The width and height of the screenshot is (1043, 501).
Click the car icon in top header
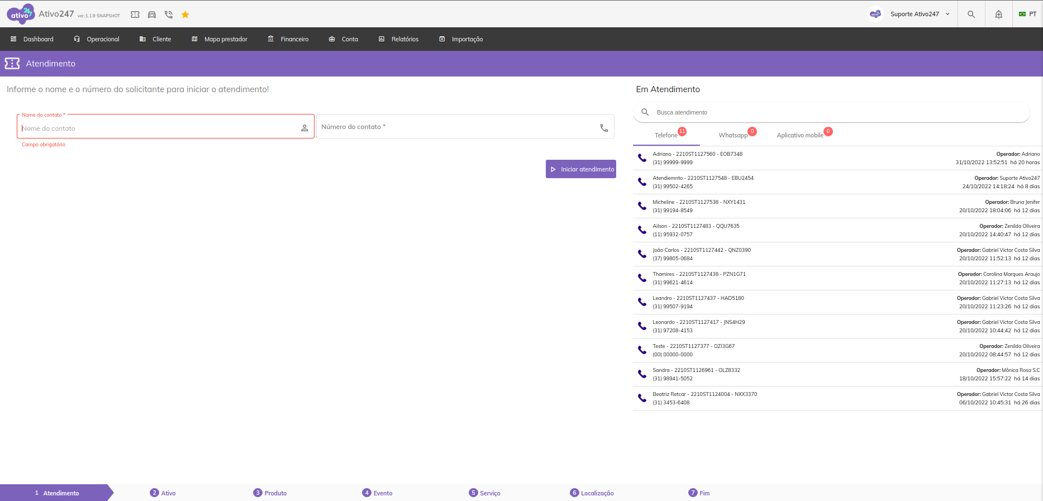152,15
